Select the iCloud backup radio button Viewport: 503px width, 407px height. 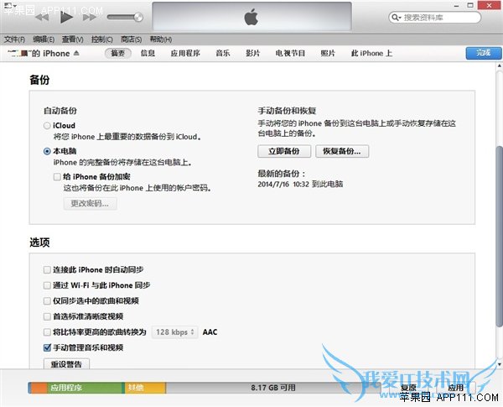pos(47,126)
